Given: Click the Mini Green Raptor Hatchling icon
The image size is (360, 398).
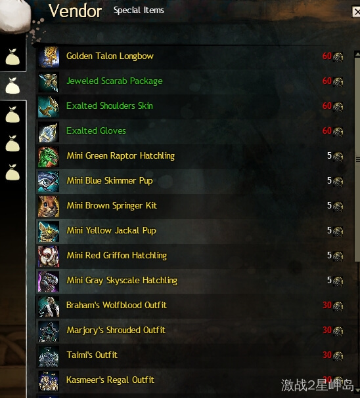Looking at the screenshot, I should tap(49, 157).
